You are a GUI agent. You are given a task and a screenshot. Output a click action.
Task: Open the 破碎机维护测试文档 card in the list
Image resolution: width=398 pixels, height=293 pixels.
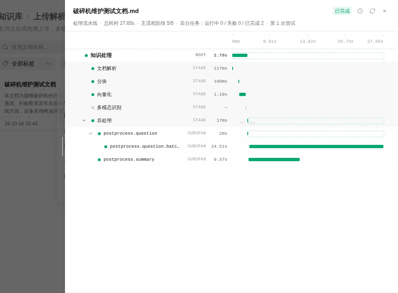32,102
